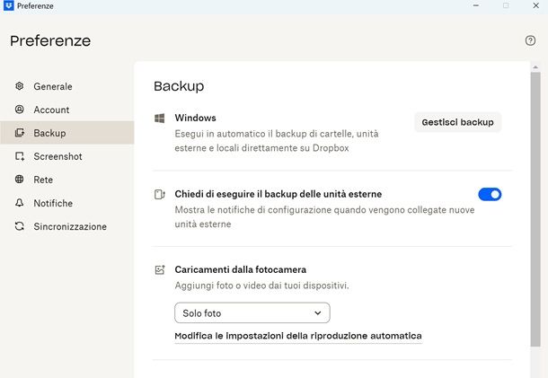
Task: Click the Generale gear icon
Action: 20,86
